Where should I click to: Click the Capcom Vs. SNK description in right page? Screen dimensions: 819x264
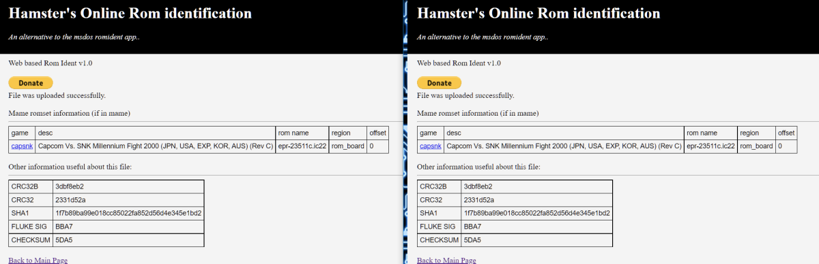[564, 146]
